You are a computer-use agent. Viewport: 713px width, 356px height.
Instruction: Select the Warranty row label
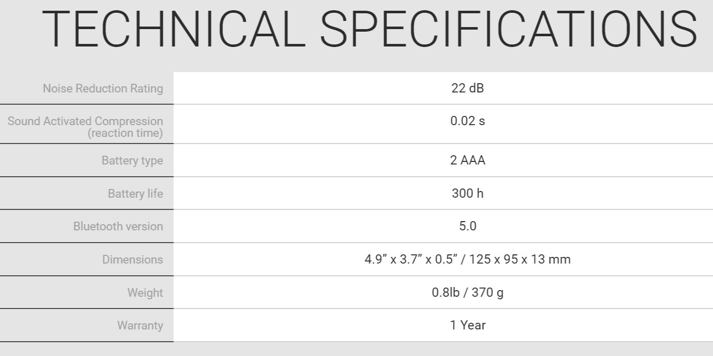click(140, 325)
